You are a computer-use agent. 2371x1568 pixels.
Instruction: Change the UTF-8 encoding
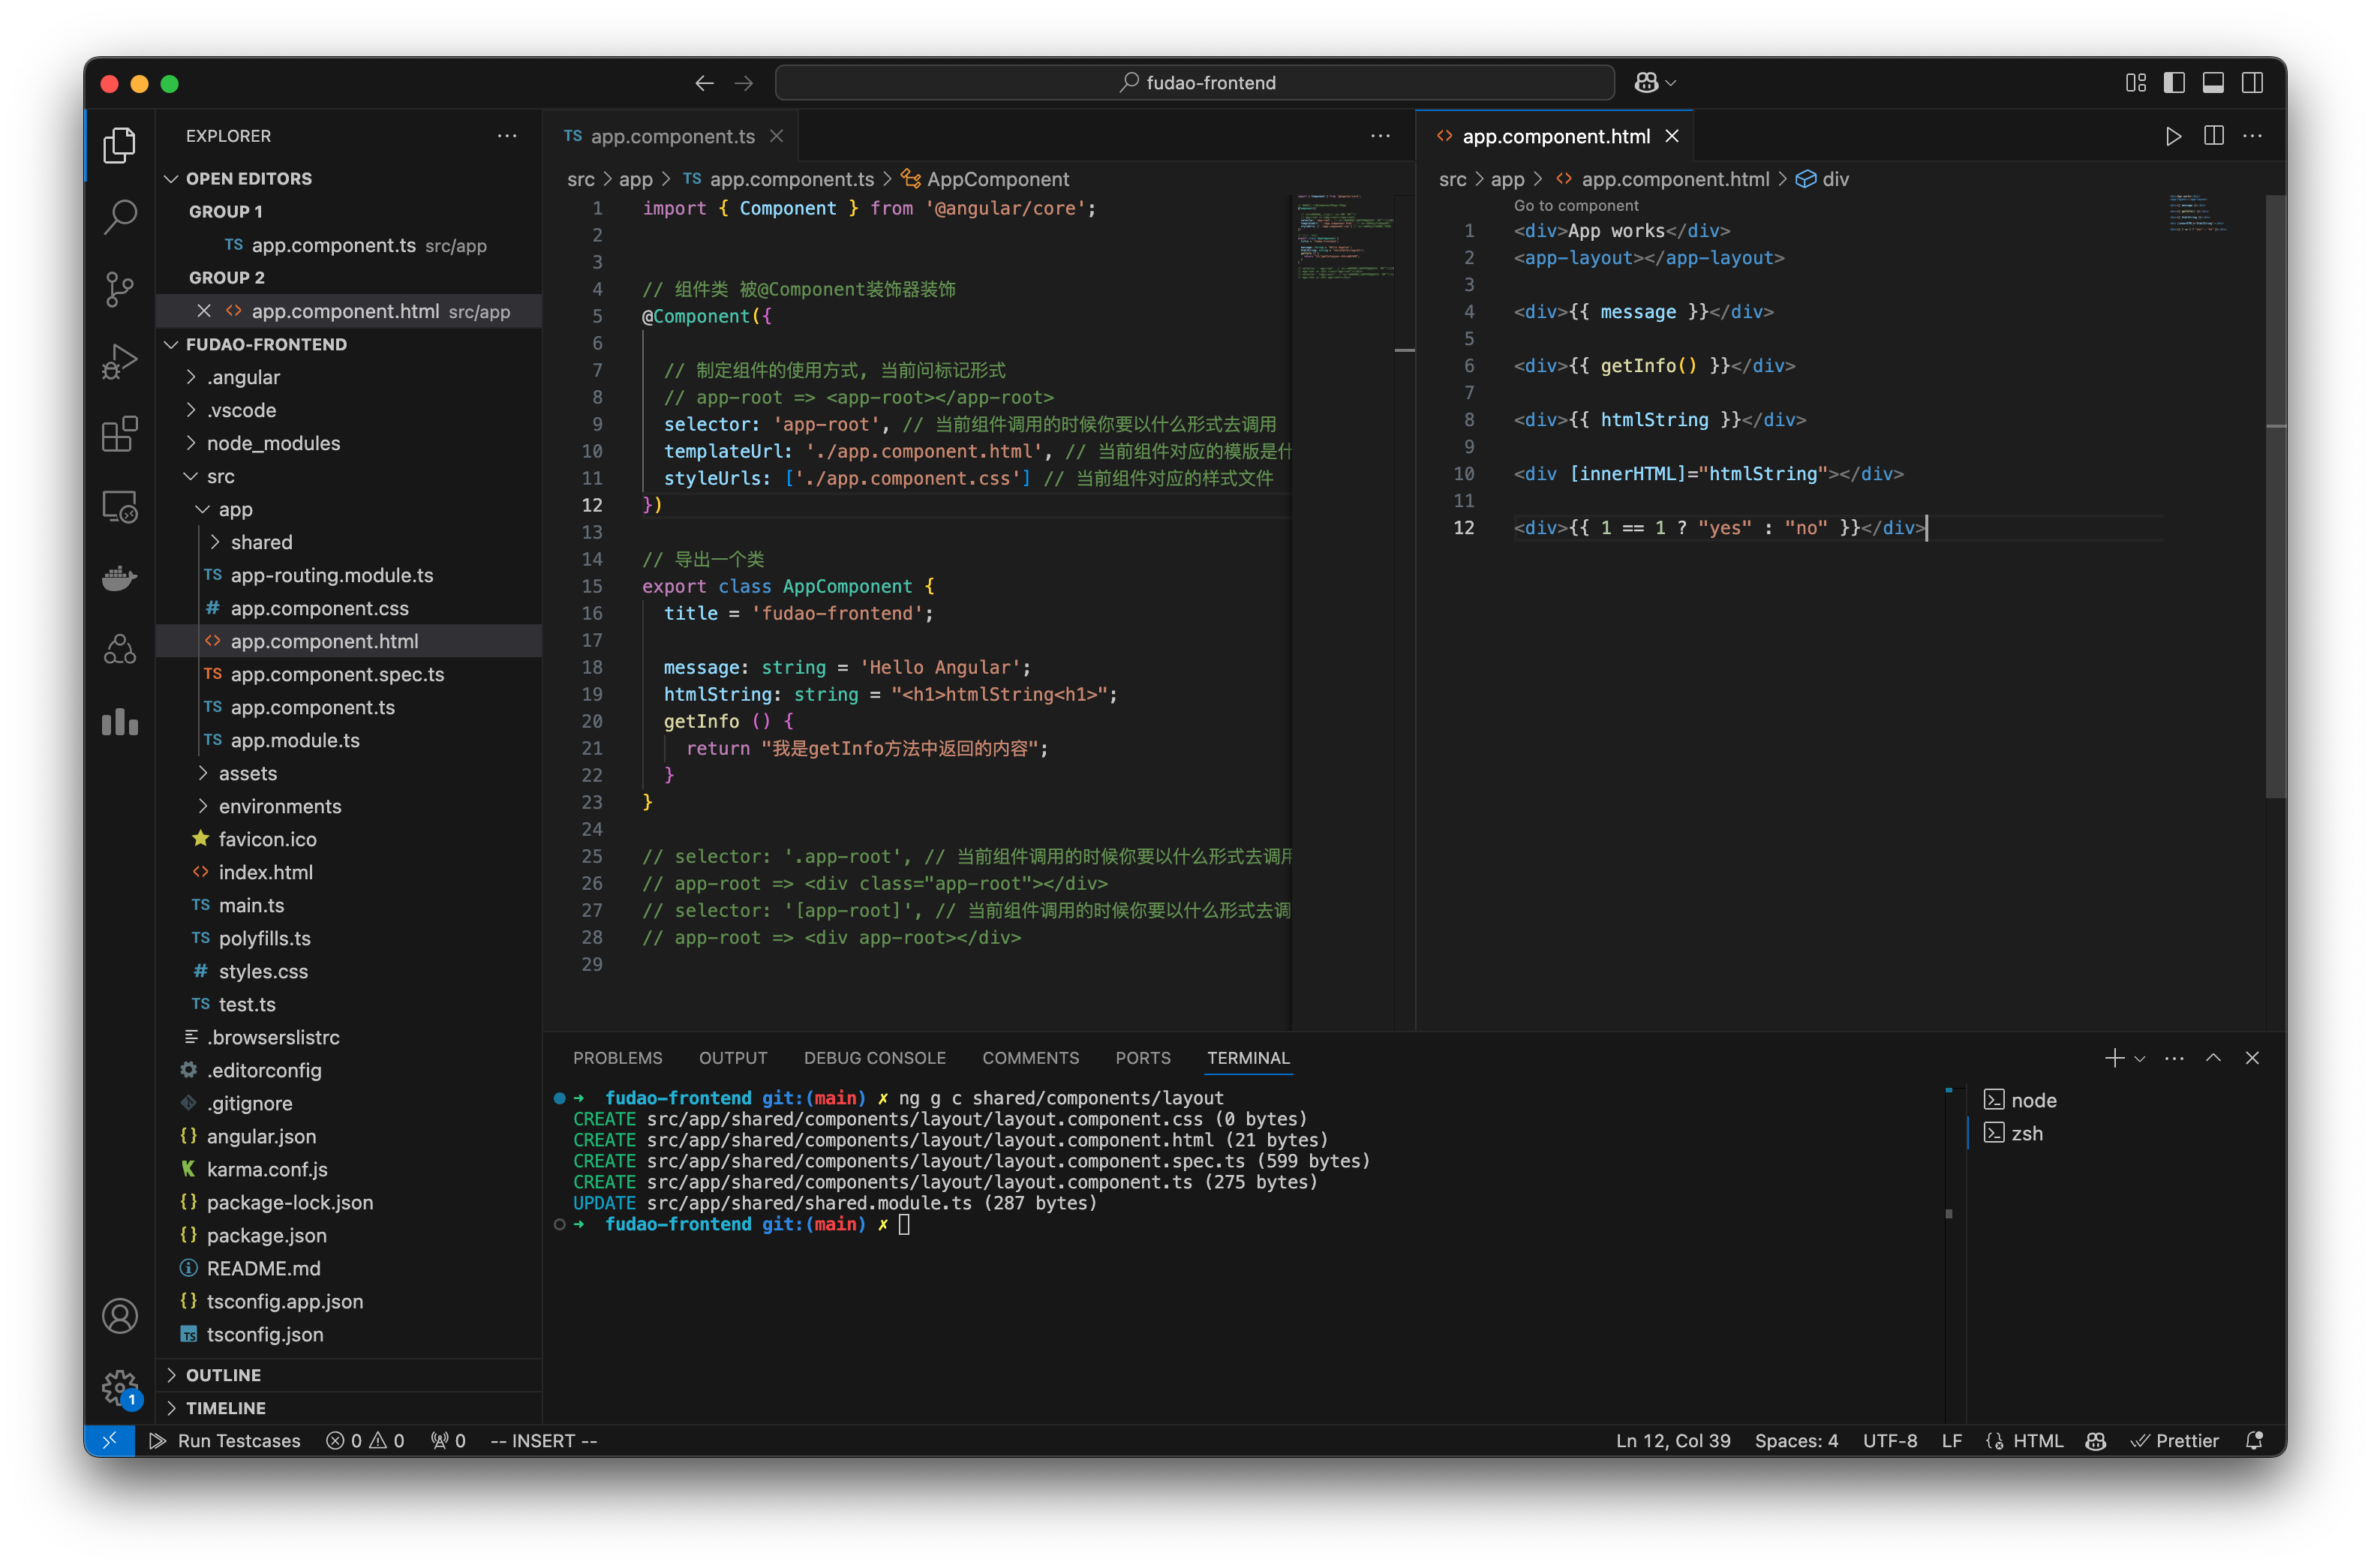pos(1889,1440)
